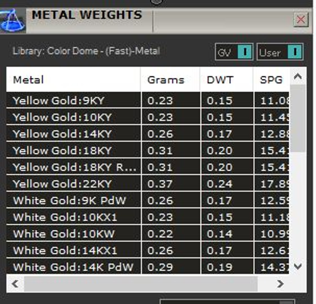Select the Yellow Gold:10KY row

point(148,117)
